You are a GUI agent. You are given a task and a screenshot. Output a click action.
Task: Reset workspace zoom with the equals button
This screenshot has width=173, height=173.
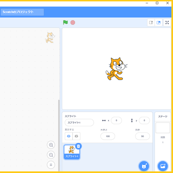[51, 165]
